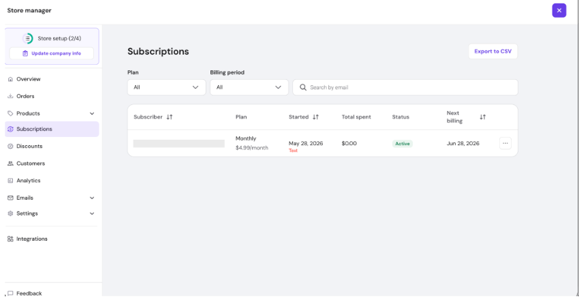Open the subscription row's three-dot menu
Viewport: 579px width, 300px height.
[505, 143]
